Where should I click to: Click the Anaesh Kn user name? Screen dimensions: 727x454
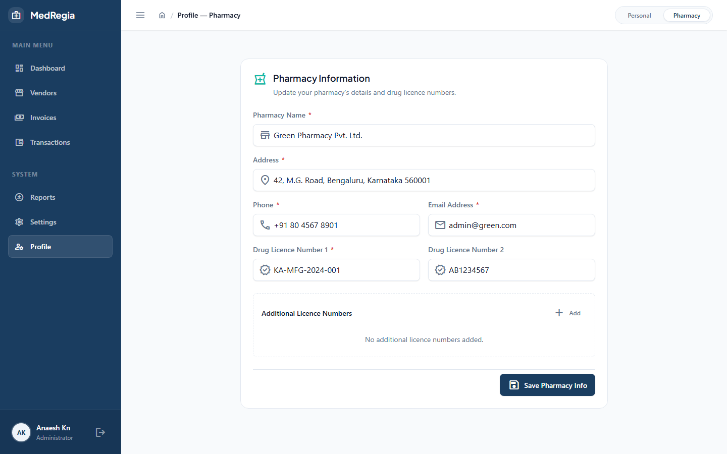[x=53, y=428]
